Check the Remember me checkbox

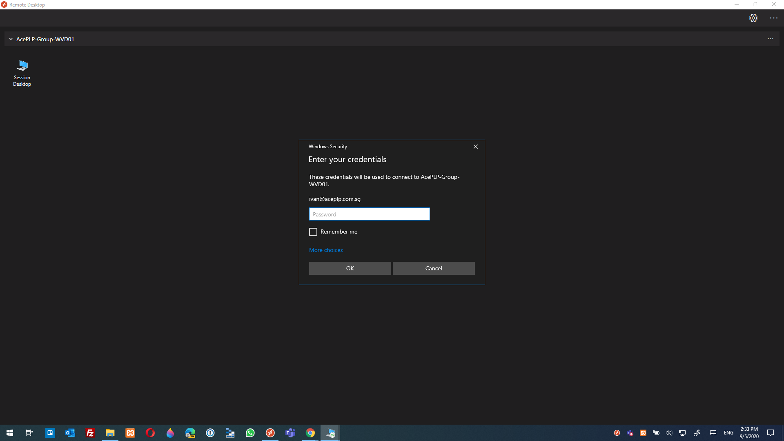[313, 232]
